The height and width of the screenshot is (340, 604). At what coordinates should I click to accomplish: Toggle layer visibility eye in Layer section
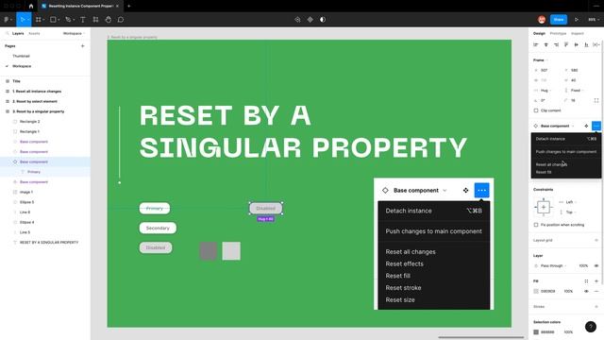(596, 265)
